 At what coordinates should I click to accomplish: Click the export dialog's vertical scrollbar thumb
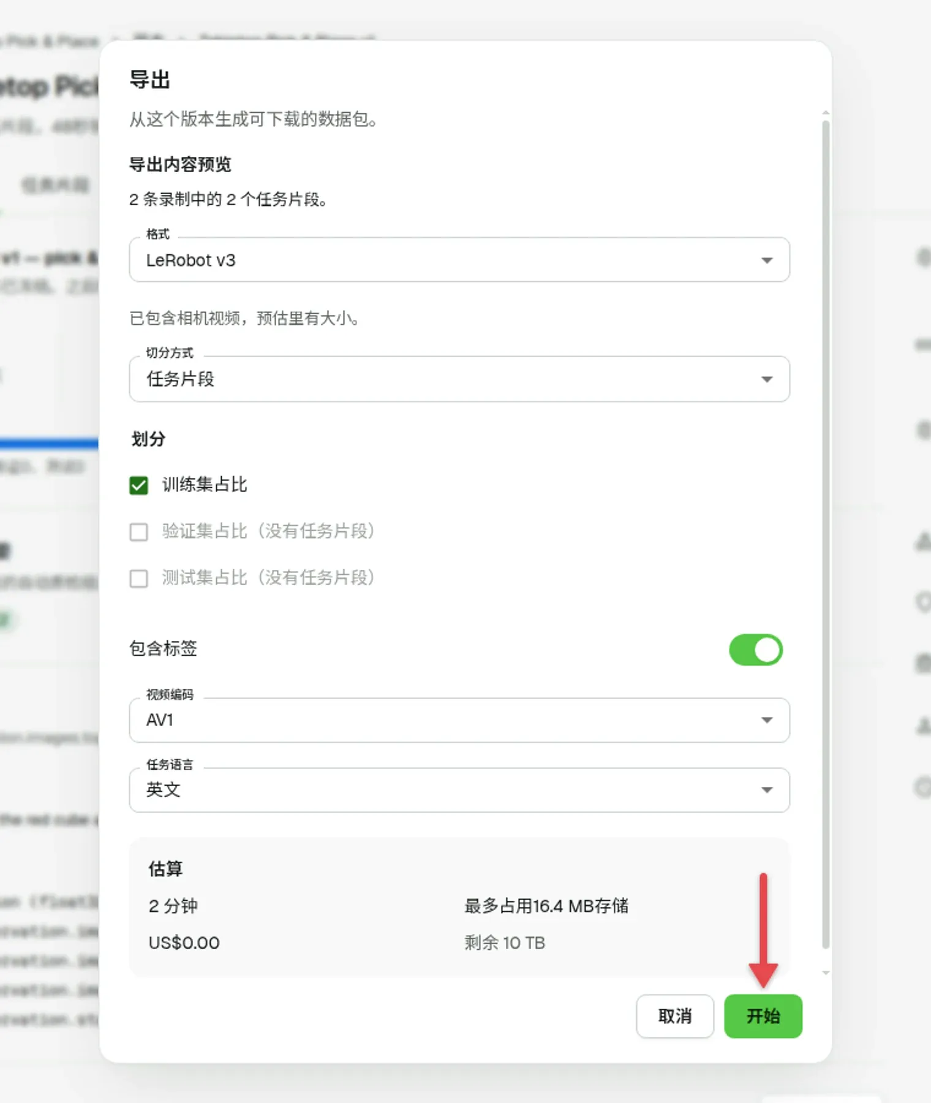(x=826, y=534)
